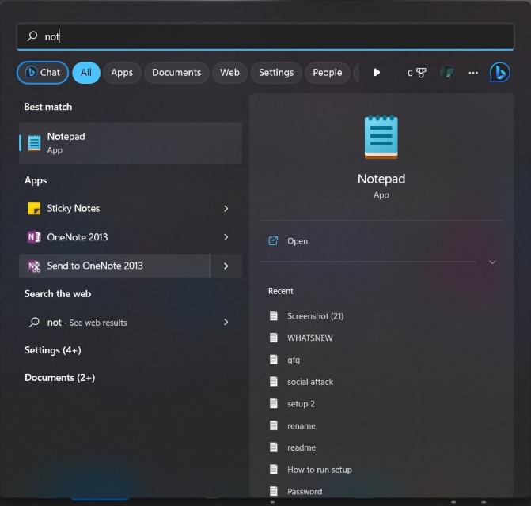Click the OneNote 2013 app icon
This screenshot has width=531, height=506.
pyautogui.click(x=34, y=237)
